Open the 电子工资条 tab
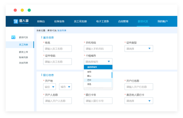This screenshot has width=183, height=118. [x=102, y=21]
